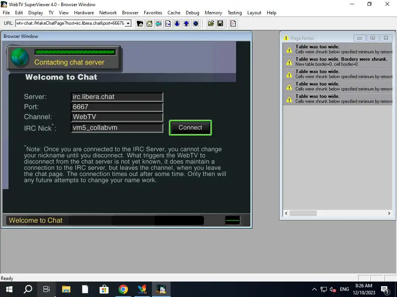Open the Display menu
The width and height of the screenshot is (397, 297).
pyautogui.click(x=36, y=13)
